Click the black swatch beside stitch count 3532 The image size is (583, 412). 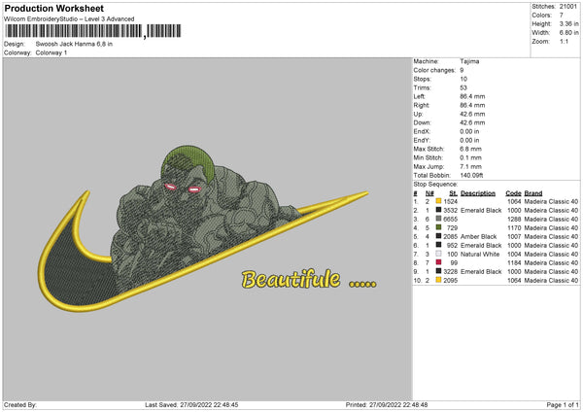click(438, 210)
